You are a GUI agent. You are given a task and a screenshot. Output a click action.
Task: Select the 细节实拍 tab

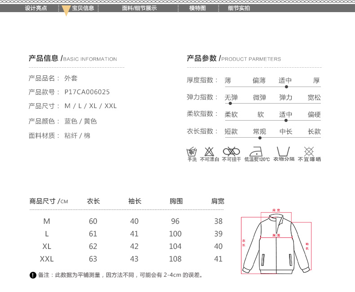point(239,8)
